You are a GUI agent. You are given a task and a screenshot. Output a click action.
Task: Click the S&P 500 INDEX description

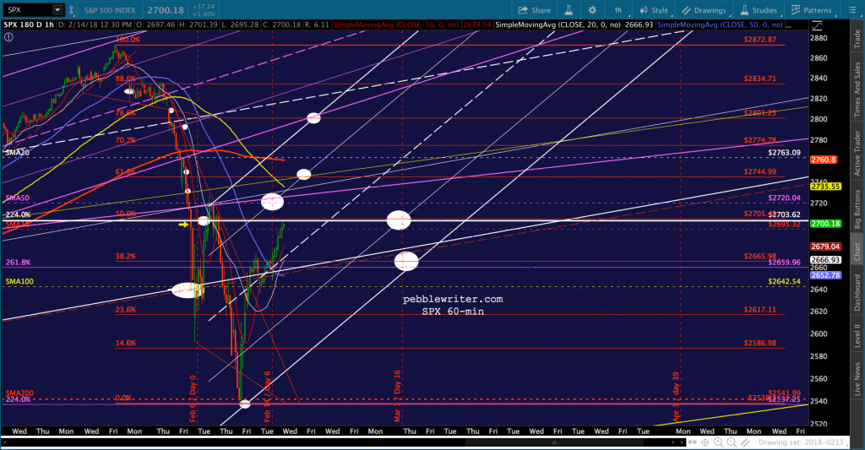pos(110,10)
